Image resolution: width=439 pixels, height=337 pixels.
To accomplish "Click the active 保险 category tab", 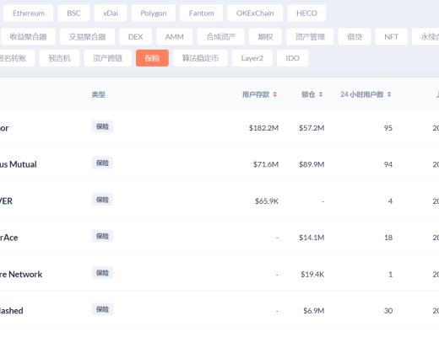I will point(152,58).
